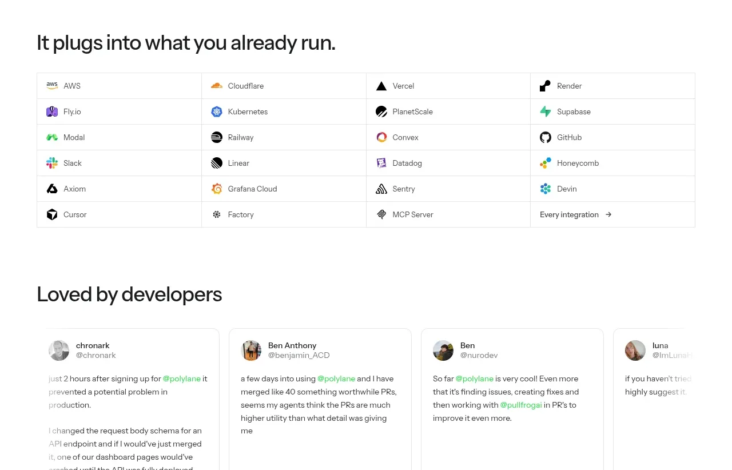Open @polylane mention in chronark's tweet
This screenshot has height=470, width=732.
182,379
